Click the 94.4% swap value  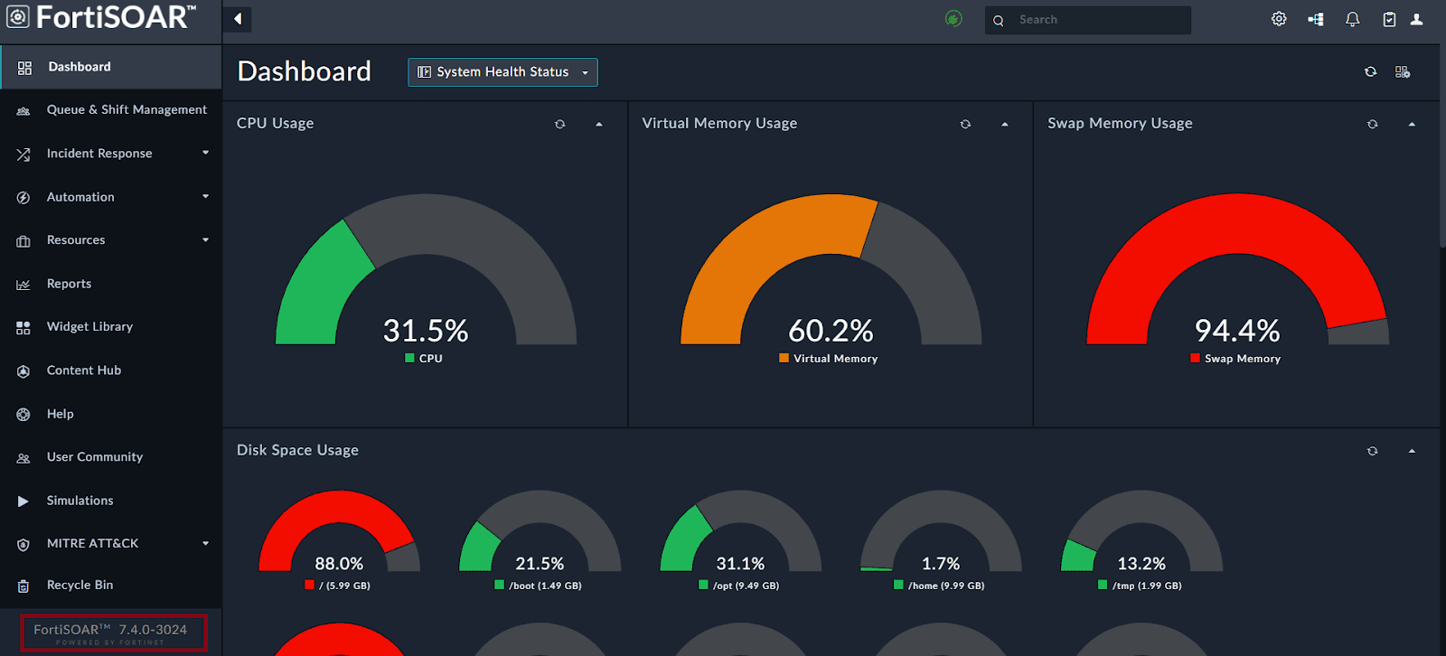(x=1237, y=331)
